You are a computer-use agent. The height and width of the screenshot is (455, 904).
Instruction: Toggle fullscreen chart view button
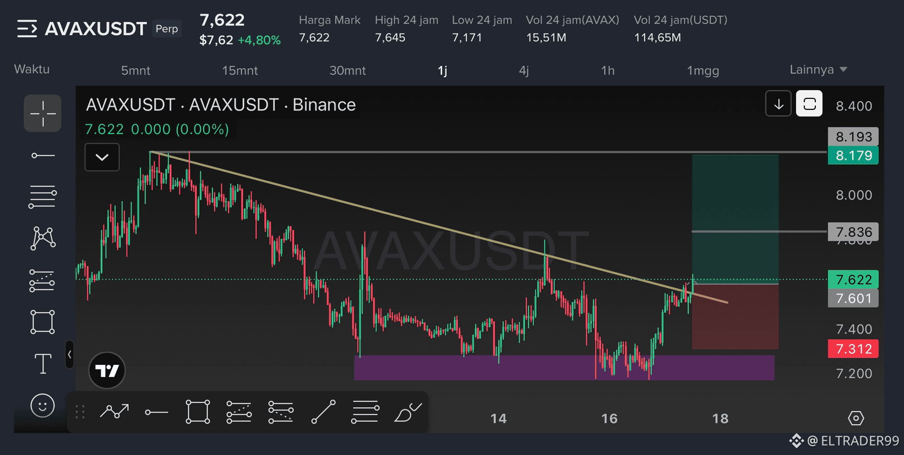(809, 104)
